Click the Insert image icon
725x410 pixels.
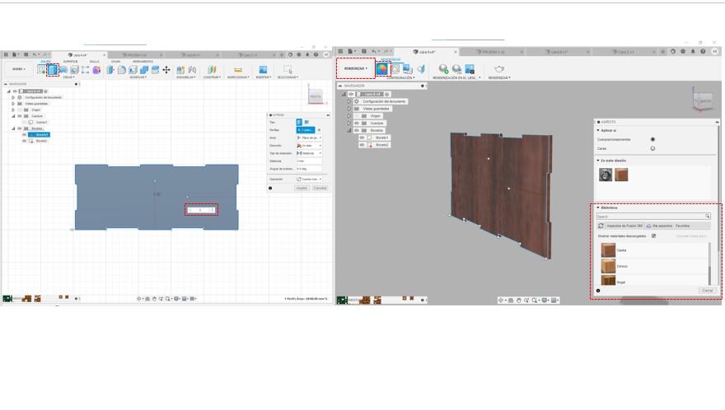click(x=263, y=70)
